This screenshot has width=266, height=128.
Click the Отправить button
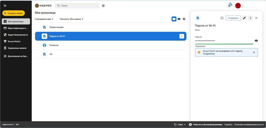(x=233, y=18)
